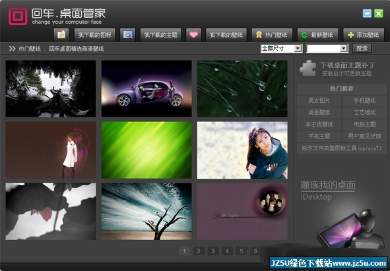Go to page 2
Screen dimensions: 390x271
(x=199, y=251)
